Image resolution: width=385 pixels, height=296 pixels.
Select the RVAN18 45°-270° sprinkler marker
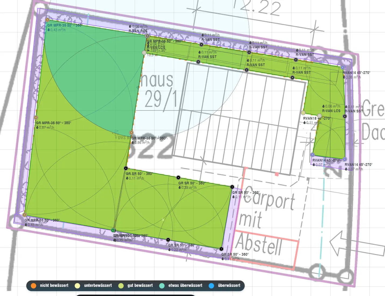coord(303,113)
